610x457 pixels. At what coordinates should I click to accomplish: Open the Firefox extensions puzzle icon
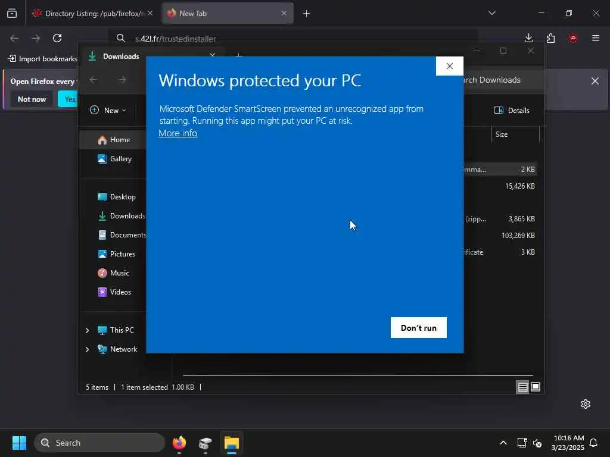(550, 38)
